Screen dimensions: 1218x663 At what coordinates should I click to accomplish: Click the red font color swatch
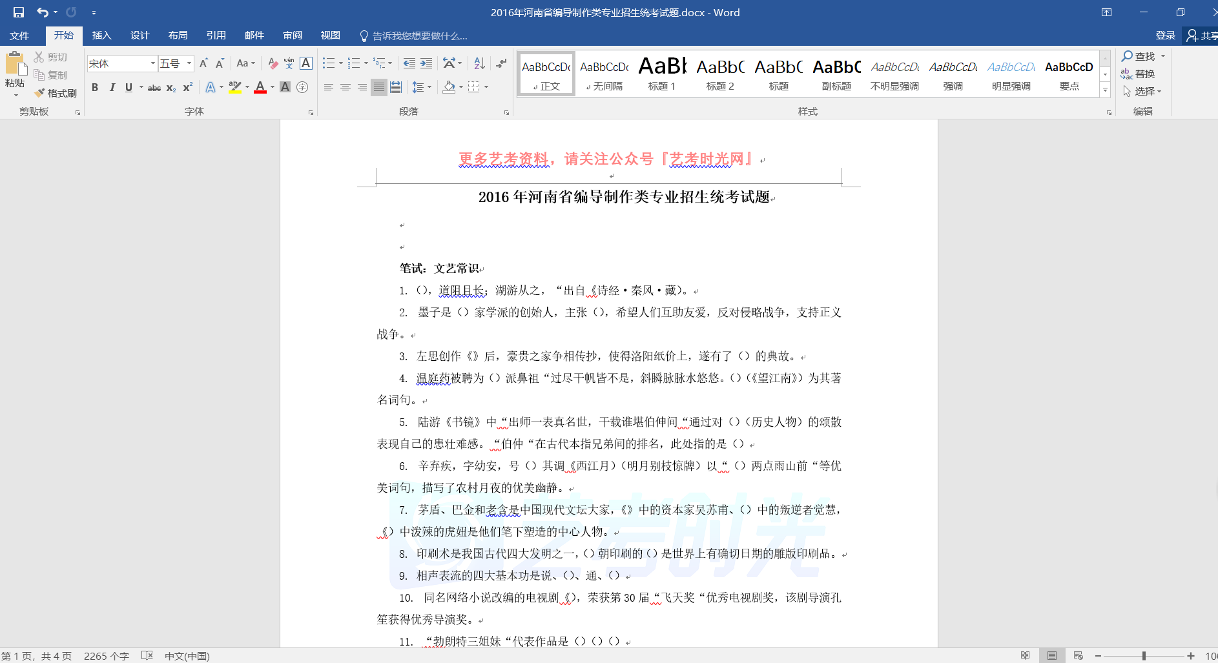click(x=260, y=87)
